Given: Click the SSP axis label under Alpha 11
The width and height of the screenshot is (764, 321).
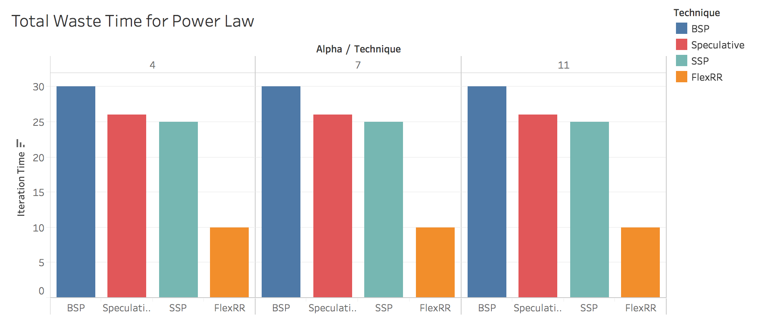Looking at the screenshot, I should coord(589,308).
